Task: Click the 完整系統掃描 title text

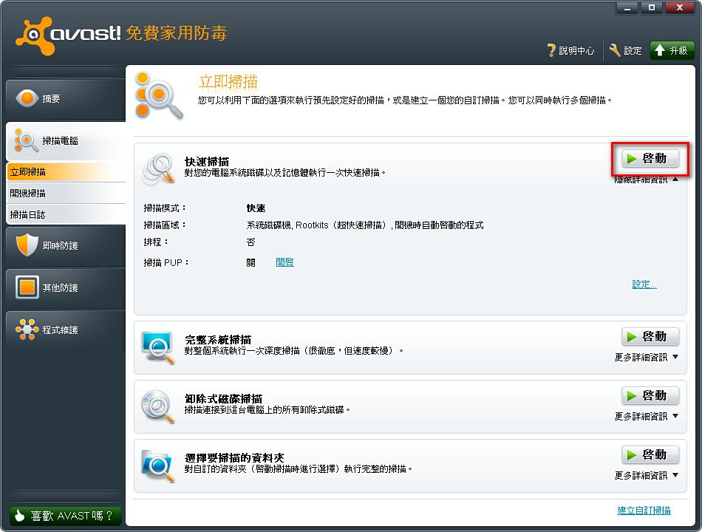Action: point(217,339)
